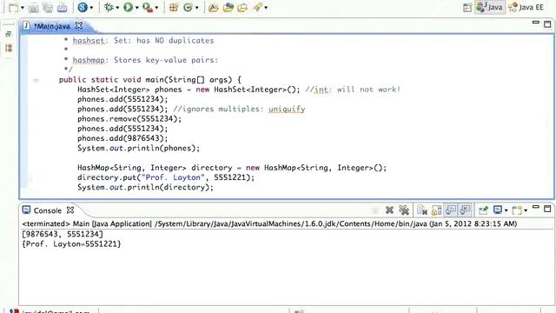
Task: Click the console output '{Prof. Layton=5551221}'
Action: pos(71,244)
